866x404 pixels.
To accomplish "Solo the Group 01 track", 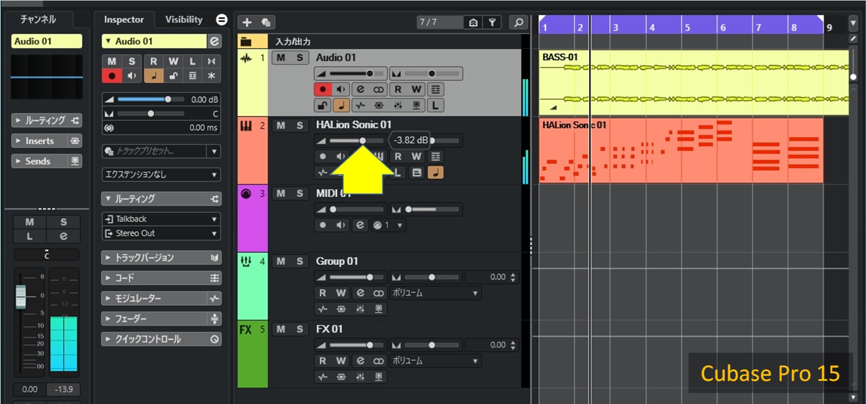I will pos(300,261).
